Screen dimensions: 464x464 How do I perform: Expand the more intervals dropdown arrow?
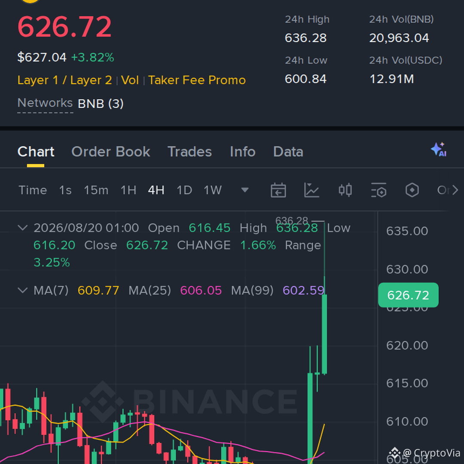(245, 190)
